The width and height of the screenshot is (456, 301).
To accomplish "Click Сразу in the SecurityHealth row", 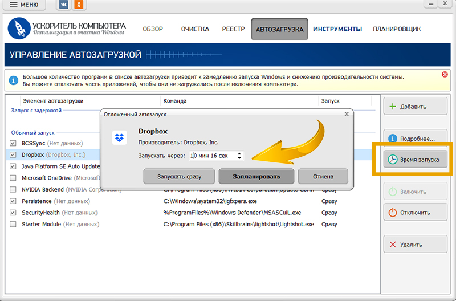I will pyautogui.click(x=329, y=213).
